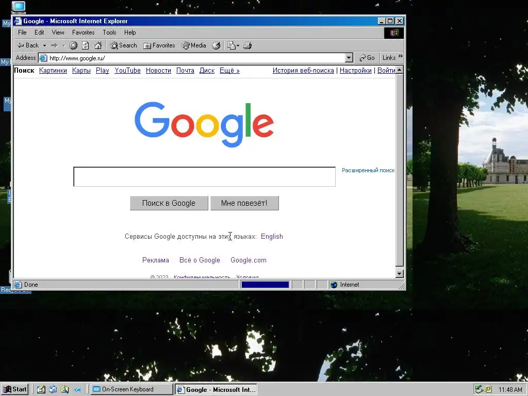The height and width of the screenshot is (396, 528).
Task: Open the Карты link
Action: point(81,70)
